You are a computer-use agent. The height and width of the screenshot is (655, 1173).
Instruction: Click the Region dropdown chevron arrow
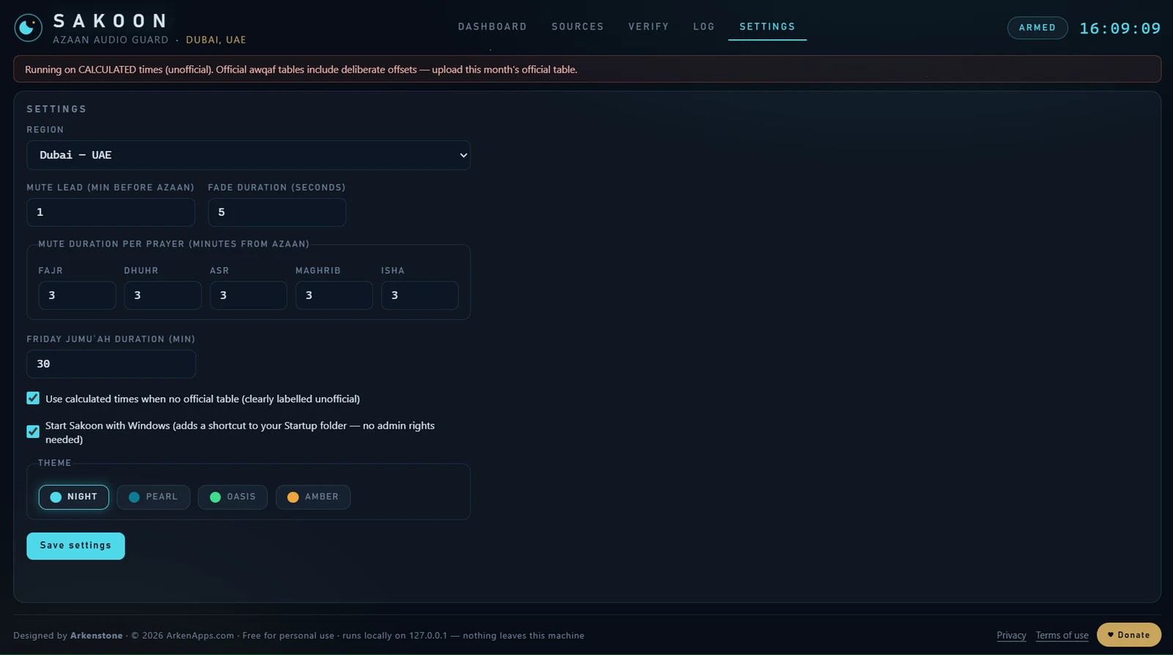click(x=463, y=155)
